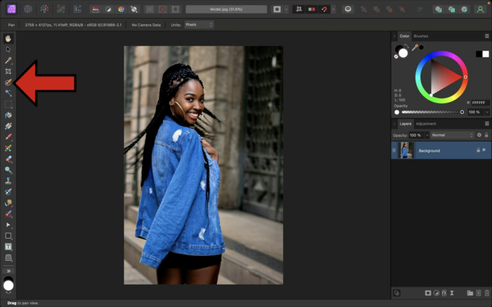Open Color panel preferences menu

[x=487, y=36]
